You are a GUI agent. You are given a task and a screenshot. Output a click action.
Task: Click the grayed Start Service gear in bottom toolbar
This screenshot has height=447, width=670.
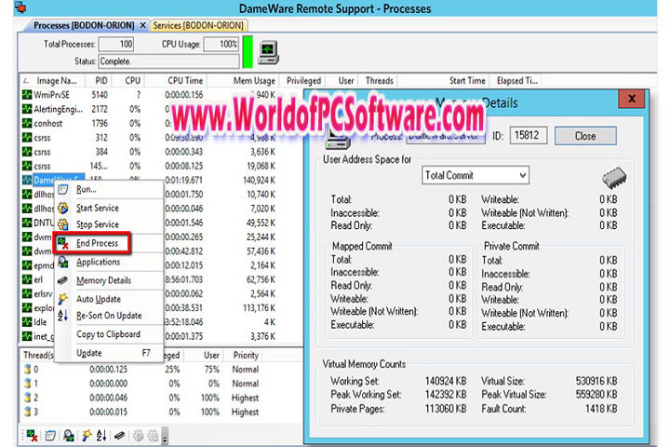point(138,436)
